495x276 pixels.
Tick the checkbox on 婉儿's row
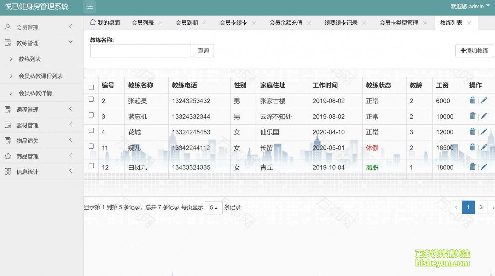91,146
